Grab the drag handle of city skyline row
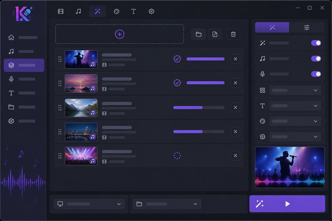 pyautogui.click(x=60, y=132)
